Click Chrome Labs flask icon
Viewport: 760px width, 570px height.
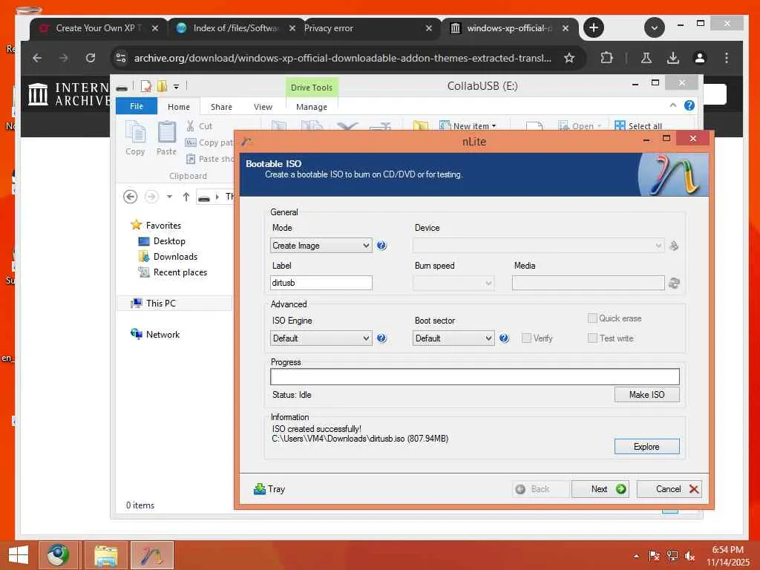click(646, 58)
